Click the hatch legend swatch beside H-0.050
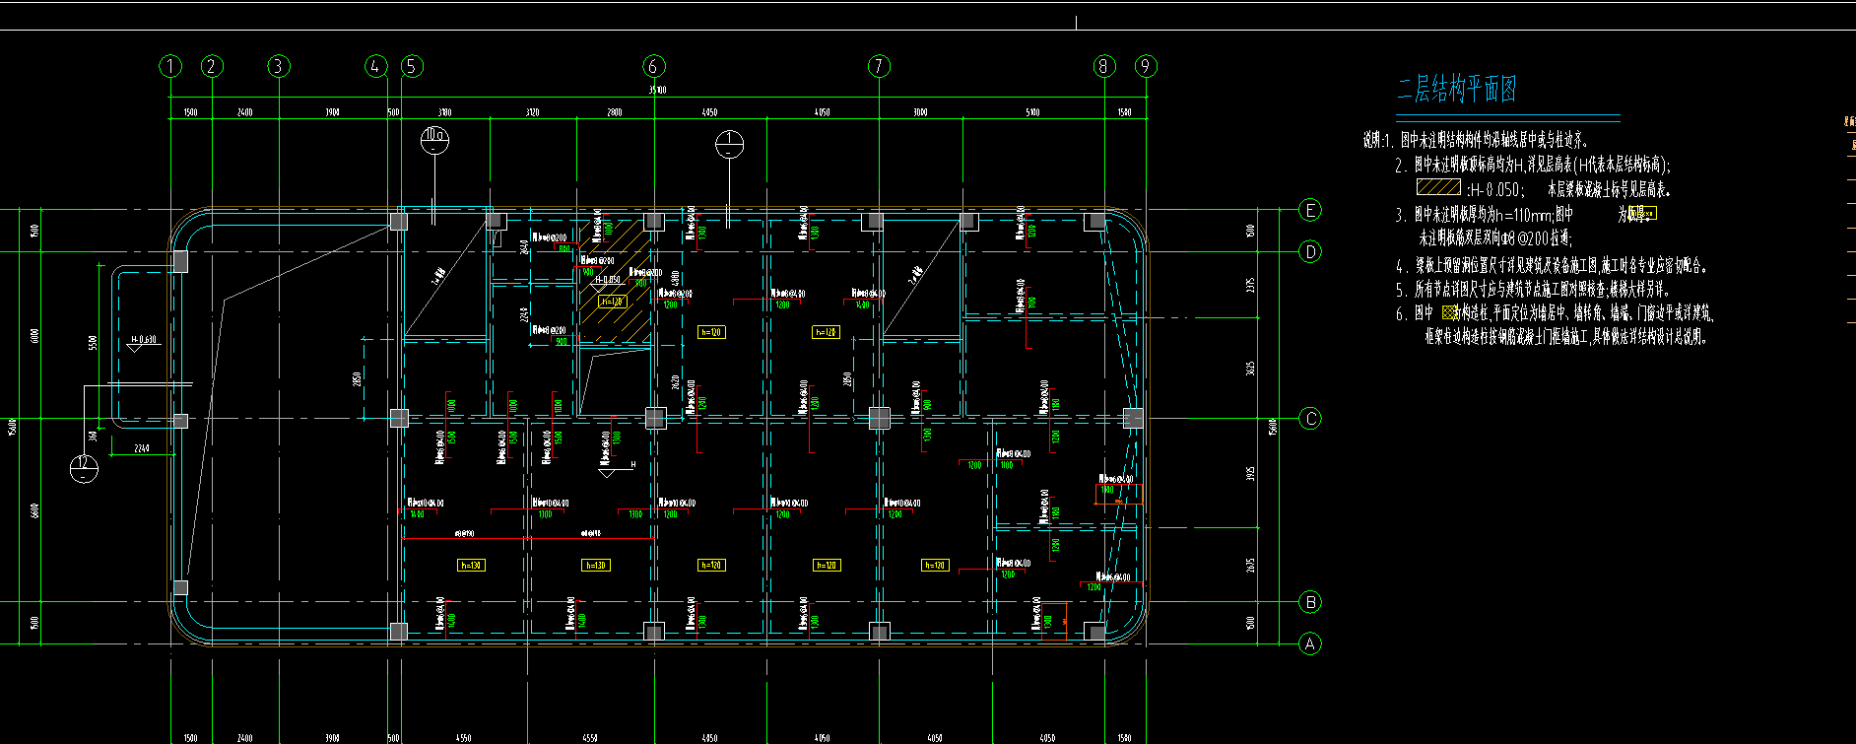The width and height of the screenshot is (1856, 744). tap(1438, 186)
